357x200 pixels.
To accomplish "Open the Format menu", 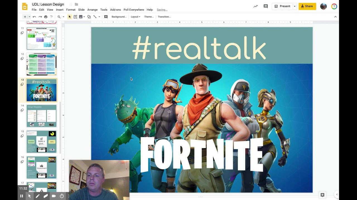I will 71,10.
